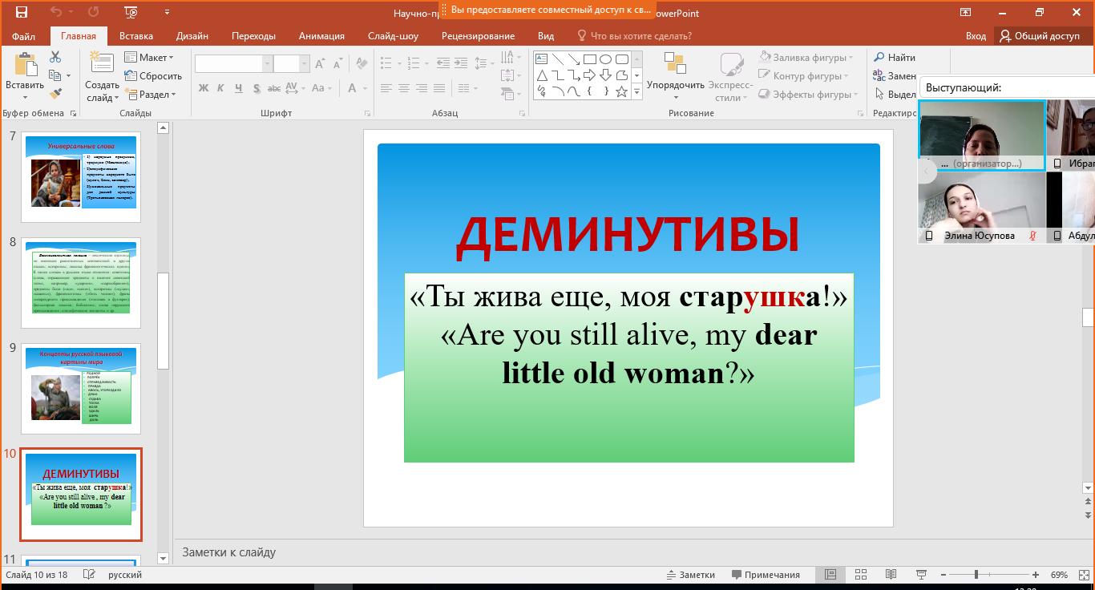Click the Что вы хотите сделать search field
1095x590 pixels.
click(634, 36)
